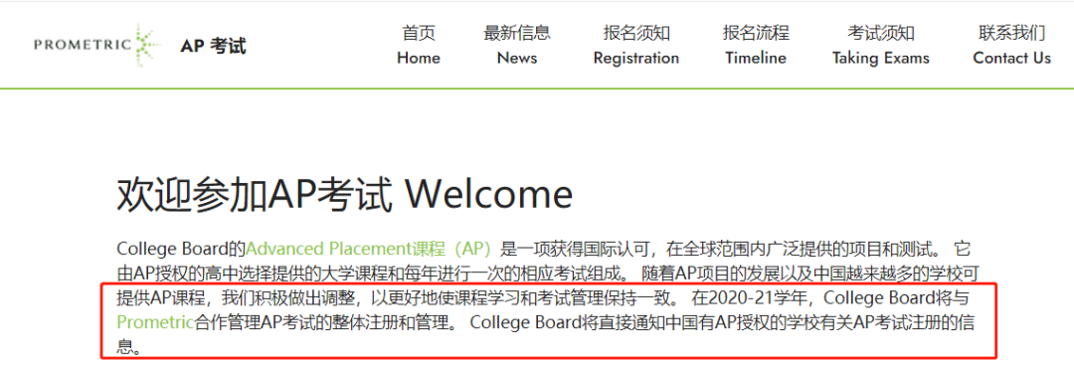The width and height of the screenshot is (1074, 368).
Task: Click the 'AP 考试' site title
Action: tap(213, 46)
